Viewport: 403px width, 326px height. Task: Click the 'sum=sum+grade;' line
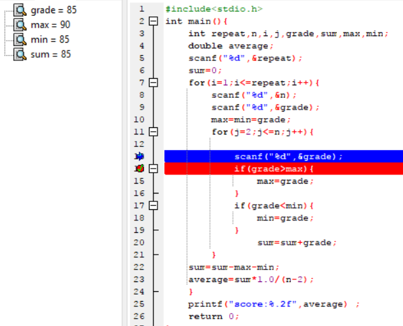297,243
